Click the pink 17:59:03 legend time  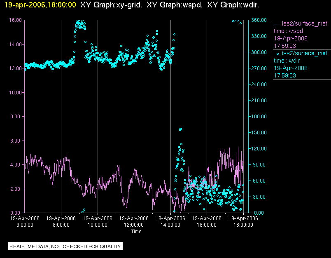(285, 46)
